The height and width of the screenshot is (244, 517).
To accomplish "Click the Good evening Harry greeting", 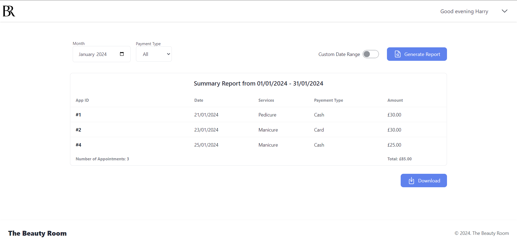I will tap(464, 11).
